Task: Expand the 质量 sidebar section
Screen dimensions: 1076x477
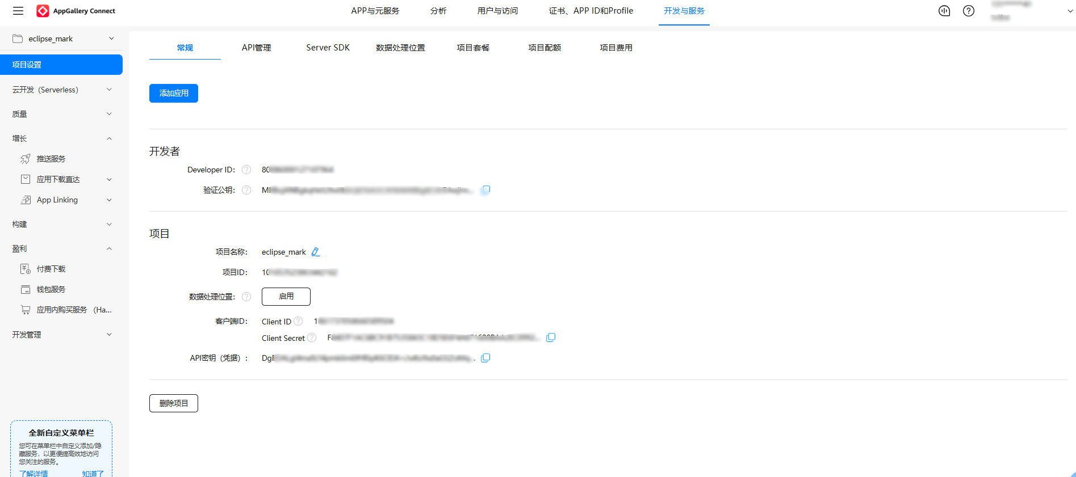Action: point(109,114)
